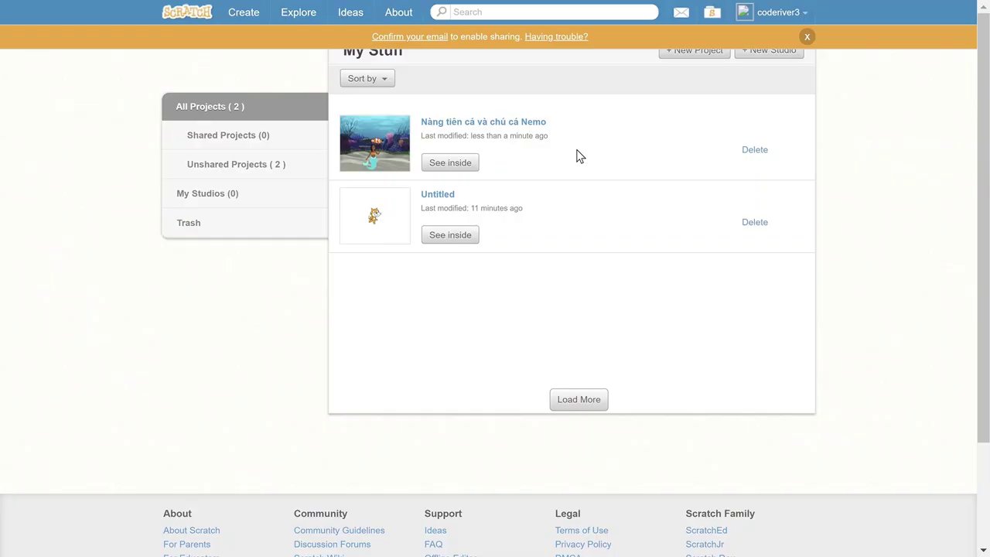
Task: Dismiss the email confirmation banner
Action: click(807, 37)
